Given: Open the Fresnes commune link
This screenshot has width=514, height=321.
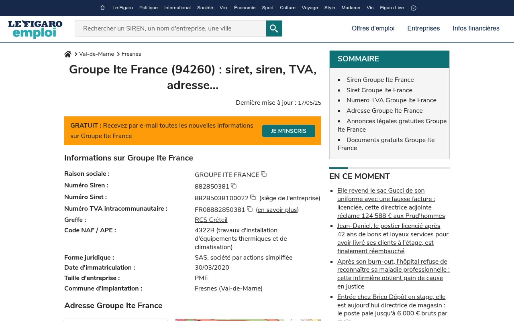Looking at the screenshot, I should [206, 288].
